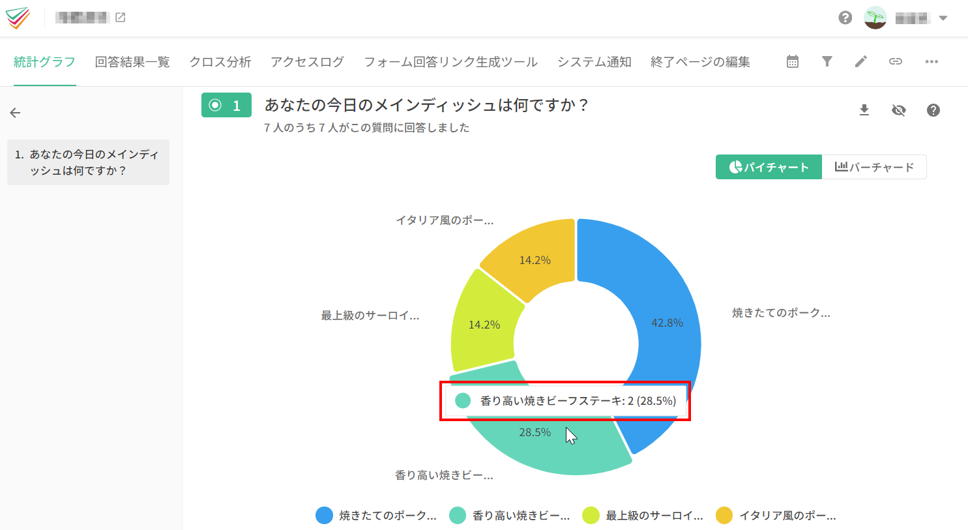Click the pencil edit icon
968x530 pixels.
point(861,61)
